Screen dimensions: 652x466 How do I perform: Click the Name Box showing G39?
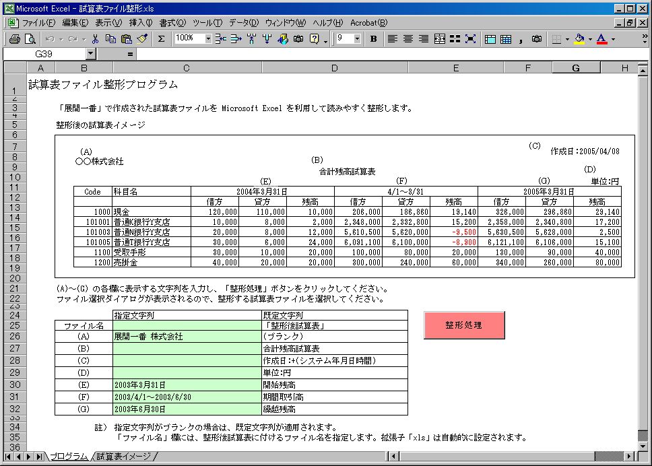(44, 54)
